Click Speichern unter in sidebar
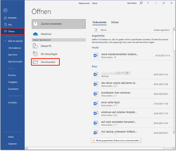Viewport: 176px width, 151px height. [15, 61]
